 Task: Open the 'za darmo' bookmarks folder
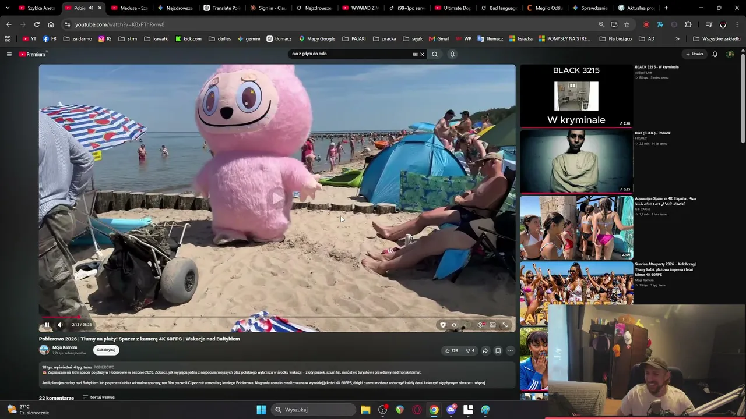coord(78,39)
